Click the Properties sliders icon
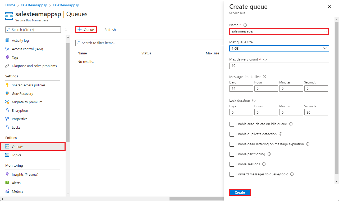 coord(7,119)
